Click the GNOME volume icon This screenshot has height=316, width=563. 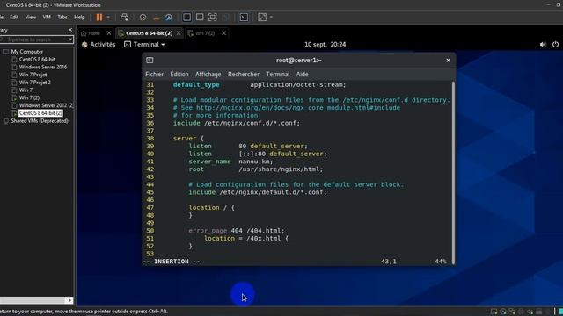coord(543,45)
